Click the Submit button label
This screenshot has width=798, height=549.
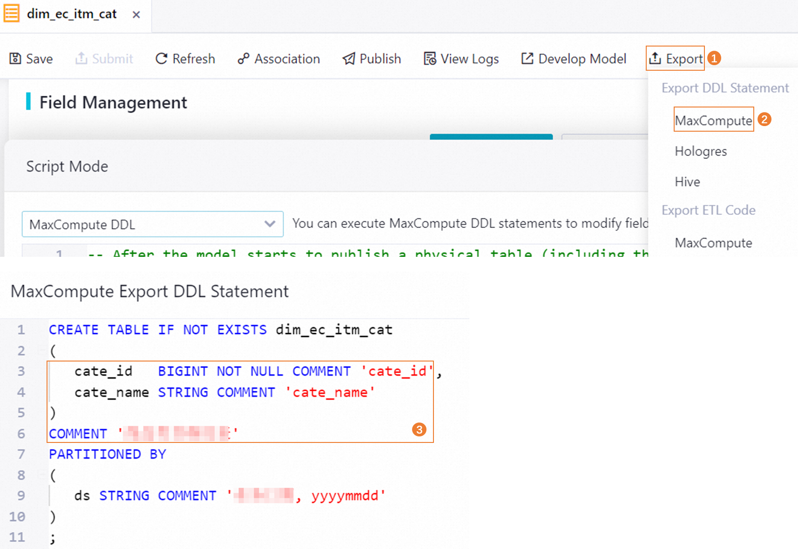coord(113,59)
